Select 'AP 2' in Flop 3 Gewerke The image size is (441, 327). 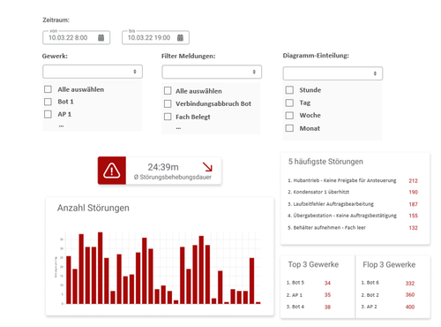(x=370, y=307)
